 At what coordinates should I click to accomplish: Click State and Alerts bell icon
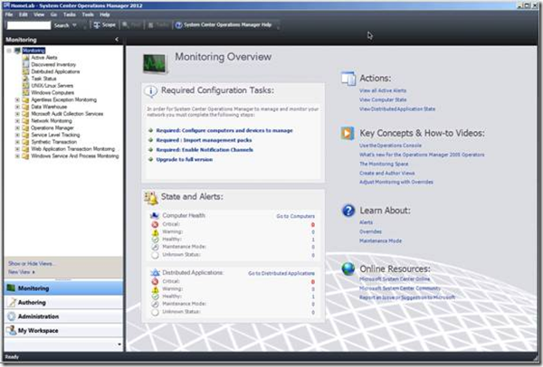click(151, 198)
